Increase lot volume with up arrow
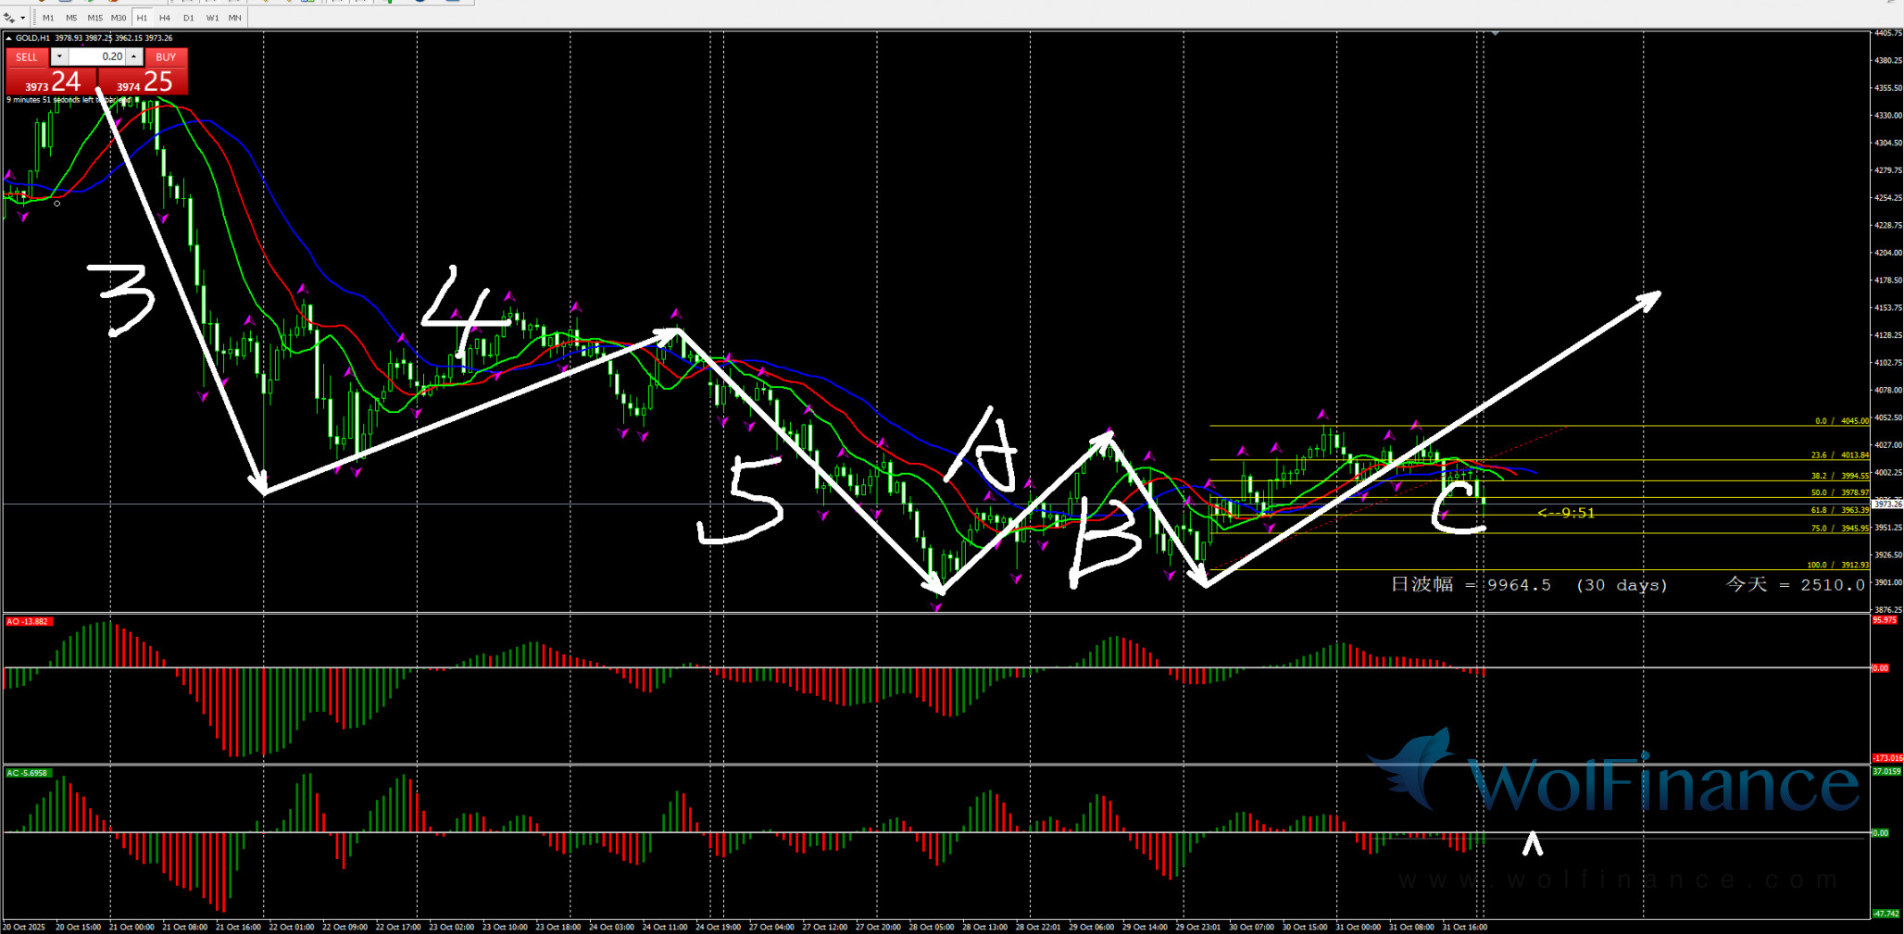The height and width of the screenshot is (934, 1904). click(134, 56)
